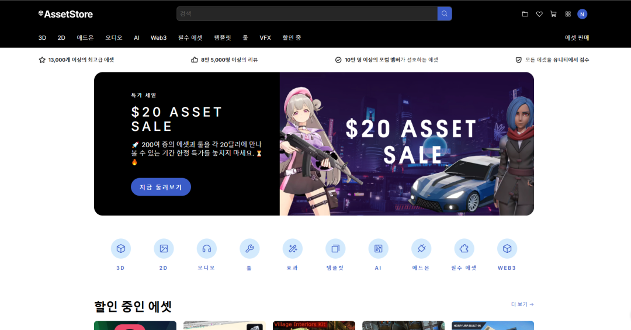Select the 3D cube category icon
This screenshot has height=330, width=631.
pos(121,249)
